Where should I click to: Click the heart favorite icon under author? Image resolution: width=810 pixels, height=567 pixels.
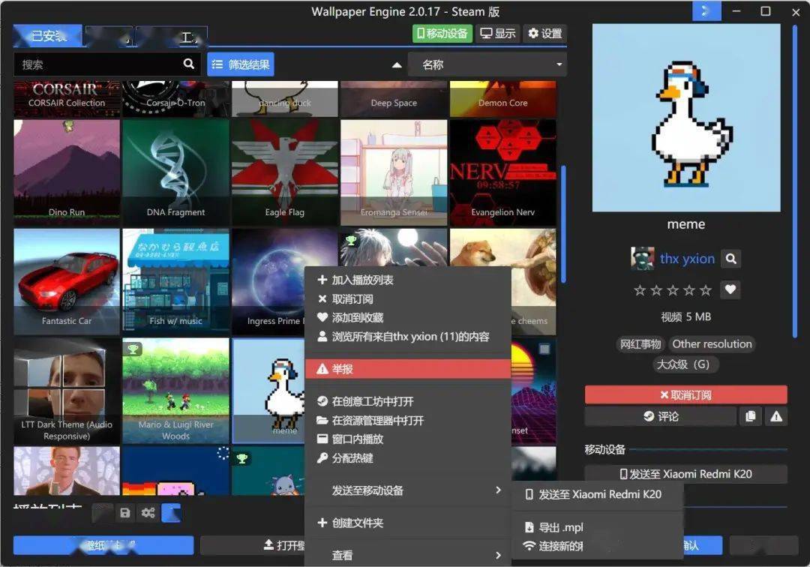pyautogui.click(x=730, y=289)
